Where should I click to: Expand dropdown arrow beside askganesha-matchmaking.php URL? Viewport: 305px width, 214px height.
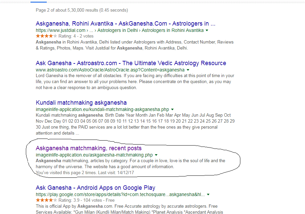(x=156, y=155)
